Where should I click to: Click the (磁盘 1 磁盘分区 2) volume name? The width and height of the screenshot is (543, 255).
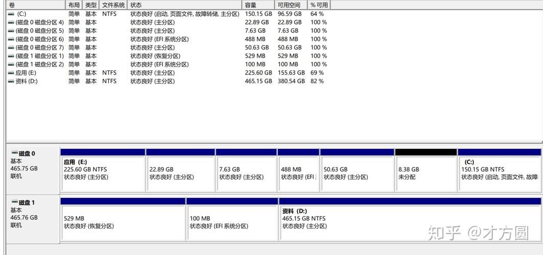[40, 65]
